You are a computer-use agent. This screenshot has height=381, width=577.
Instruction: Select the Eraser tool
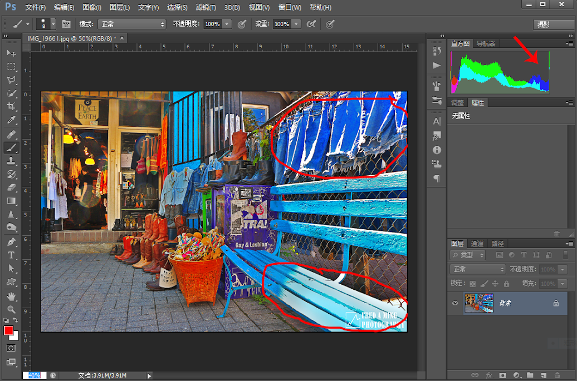coord(11,187)
